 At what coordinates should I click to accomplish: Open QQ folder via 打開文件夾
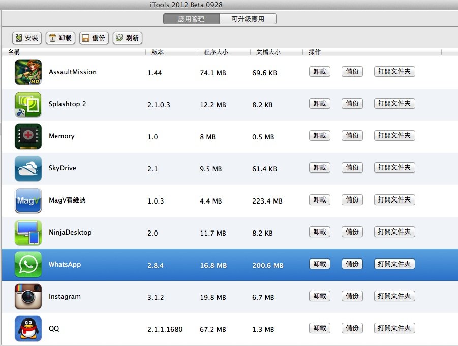394,328
